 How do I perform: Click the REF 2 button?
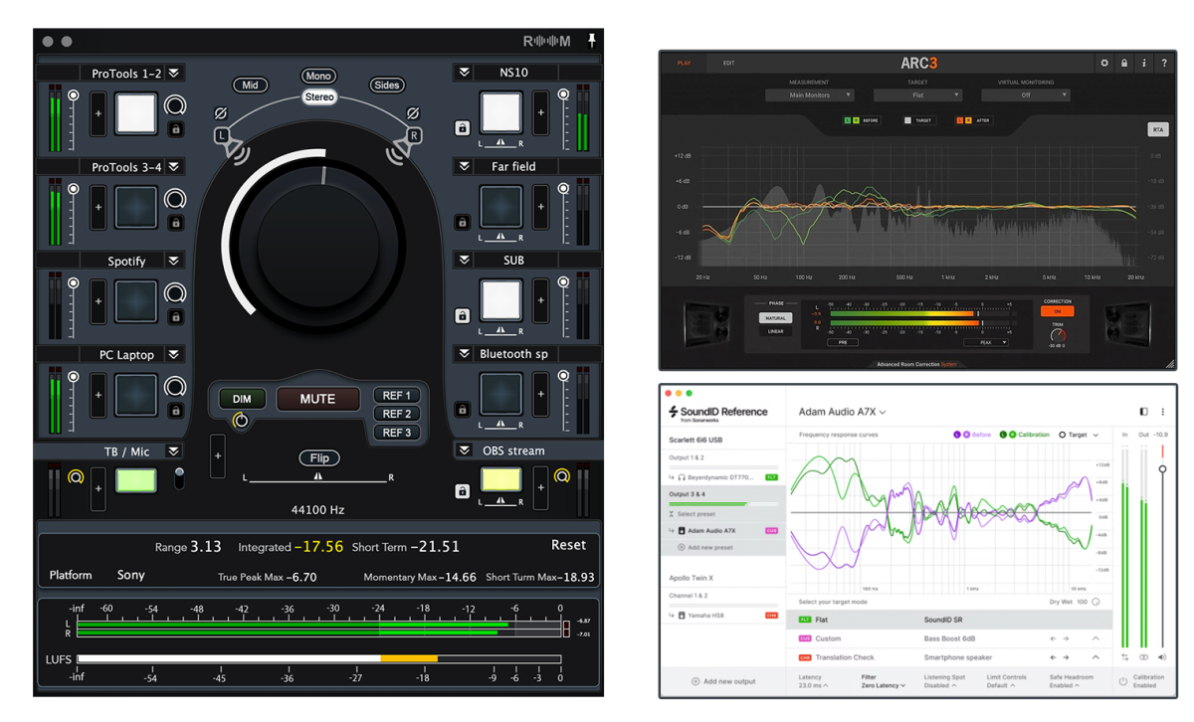(397, 414)
